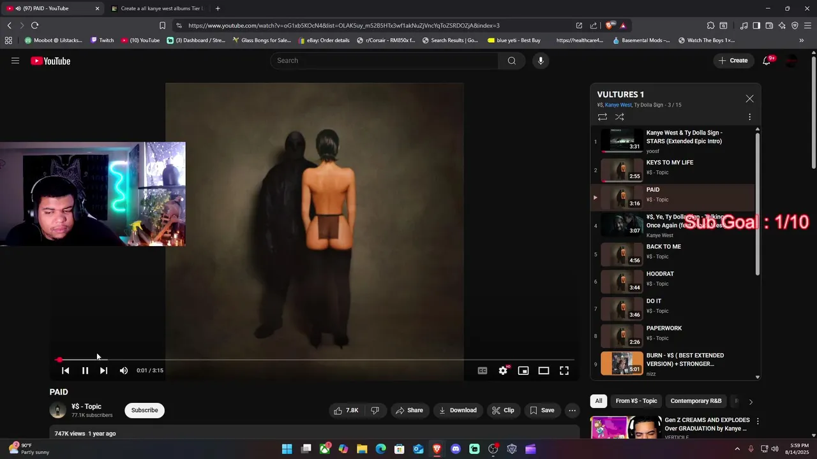Click the Kanye West link in playlist header
The width and height of the screenshot is (817, 459).
tap(618, 105)
